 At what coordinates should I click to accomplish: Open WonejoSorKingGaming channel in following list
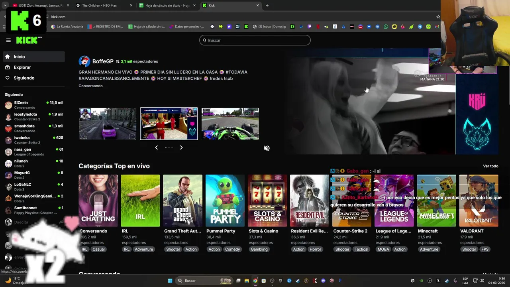pyautogui.click(x=34, y=199)
